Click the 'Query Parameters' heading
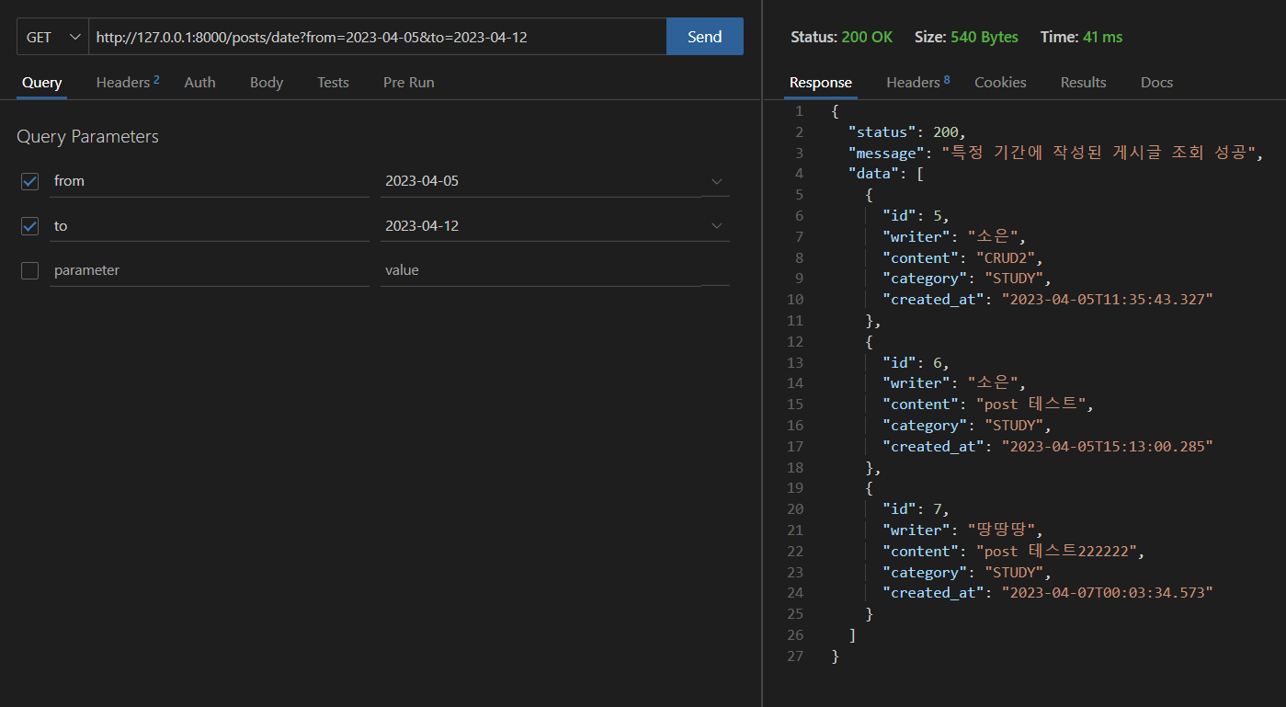 point(87,137)
